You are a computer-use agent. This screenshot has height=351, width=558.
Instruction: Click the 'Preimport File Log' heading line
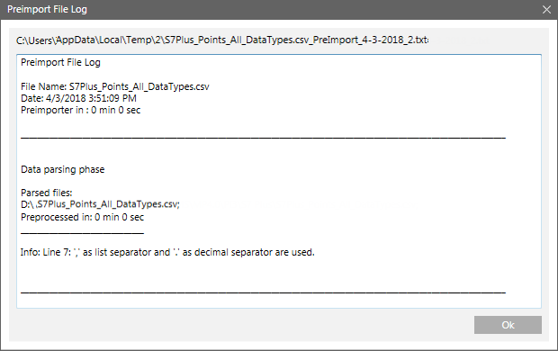pyautogui.click(x=60, y=63)
